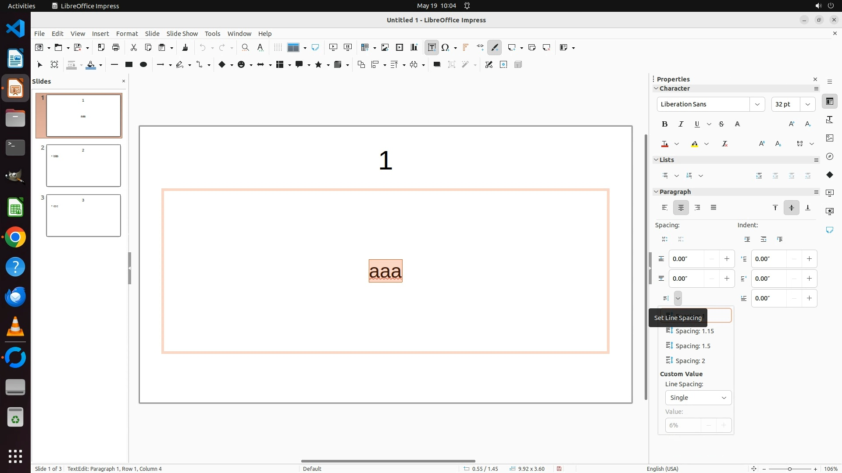Select slide 2 thumbnail
The height and width of the screenshot is (473, 842).
[83, 166]
